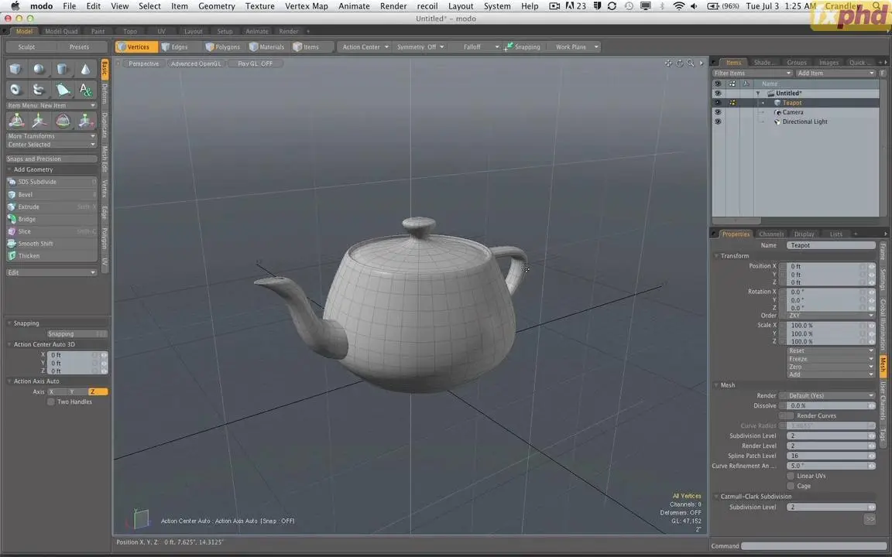
Task: Choose the Extrude tool
Action: click(52, 207)
